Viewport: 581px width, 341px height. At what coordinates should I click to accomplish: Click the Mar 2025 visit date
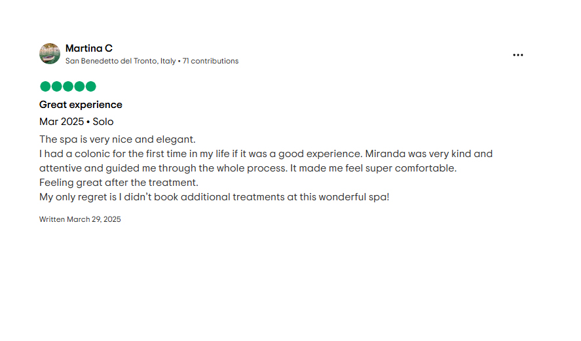click(62, 122)
